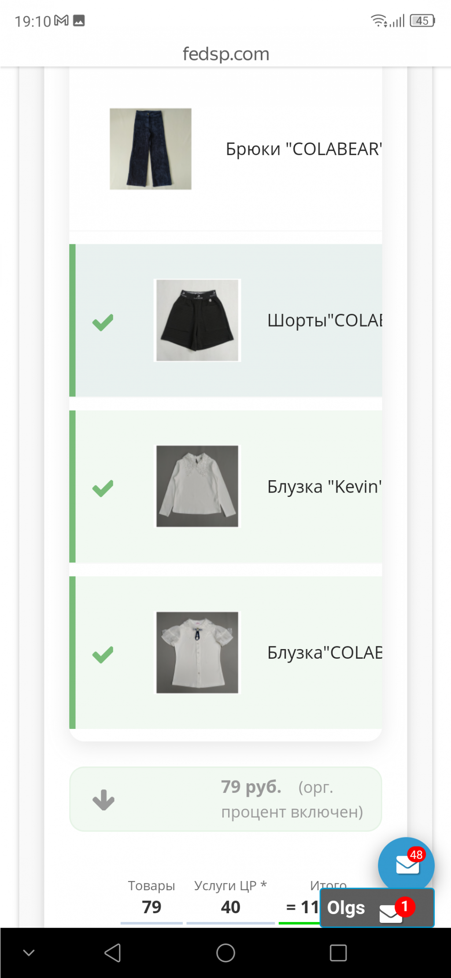
Task: Toggle the green checkmark for Шорты COLABEAR
Action: [x=103, y=322]
